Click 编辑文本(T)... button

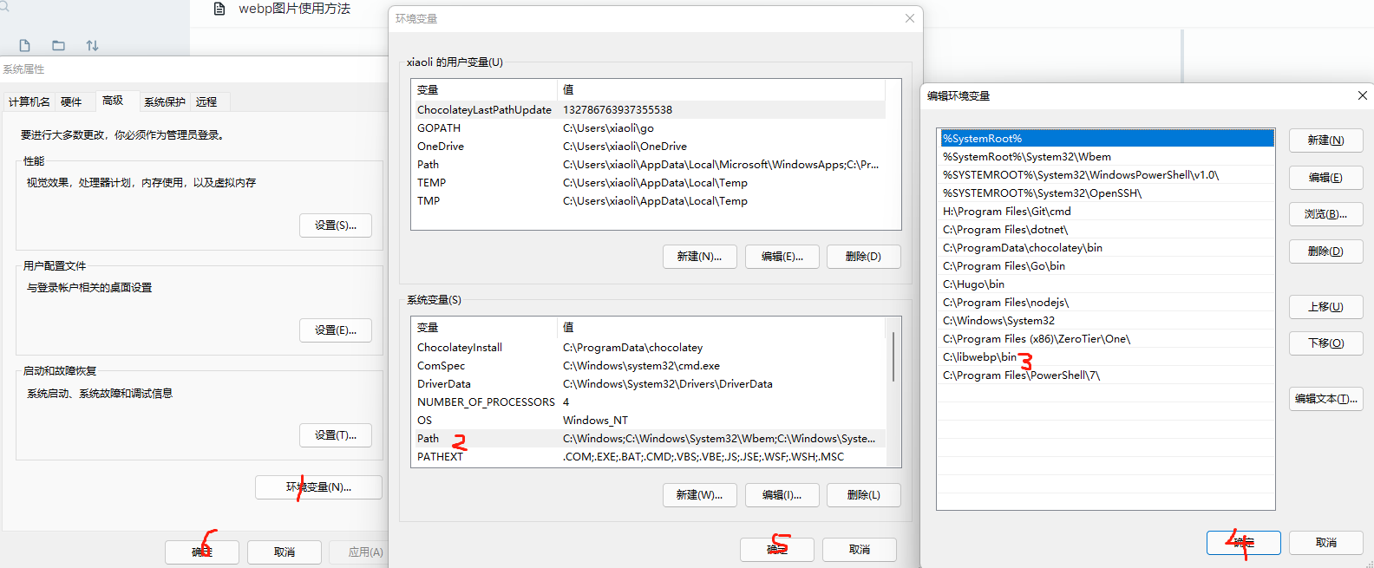1325,399
